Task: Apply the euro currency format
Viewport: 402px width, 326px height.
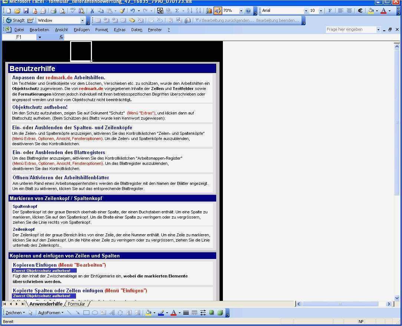Action: [360, 11]
